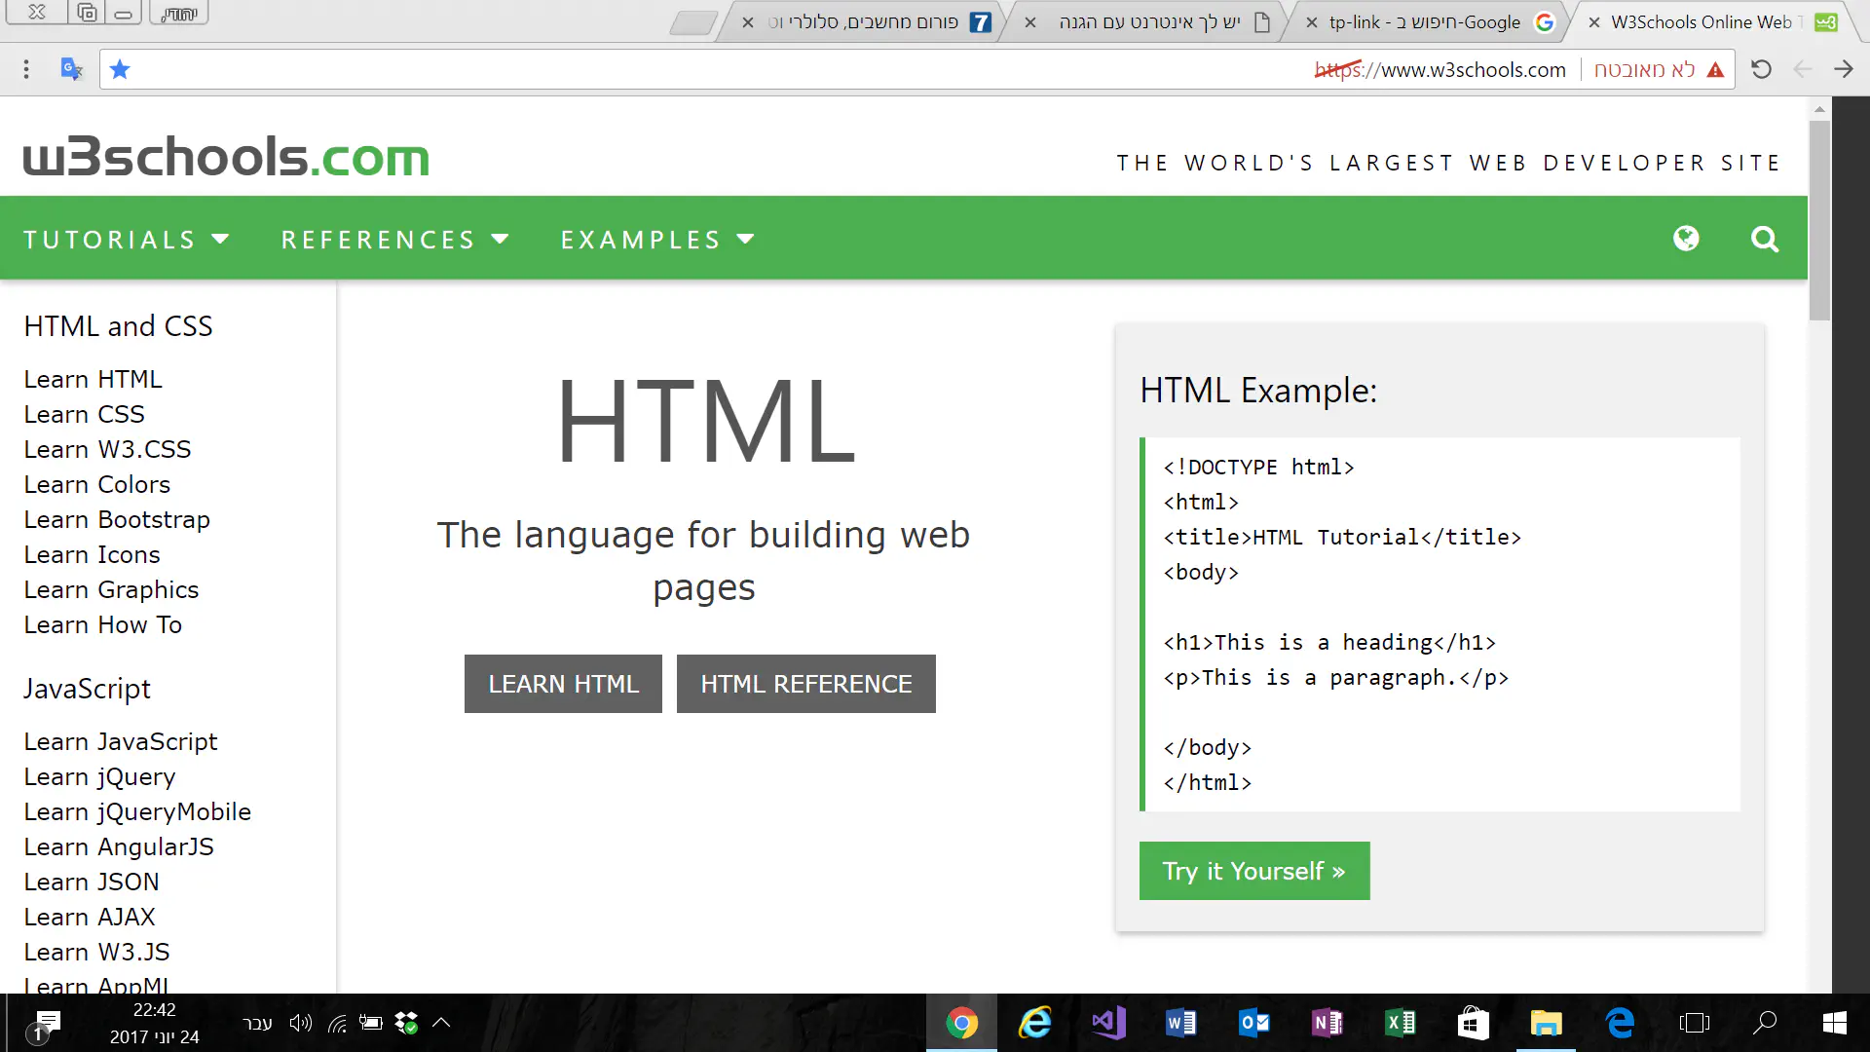
Task: Expand the TUTORIALS dropdown menu
Action: pyautogui.click(x=127, y=240)
